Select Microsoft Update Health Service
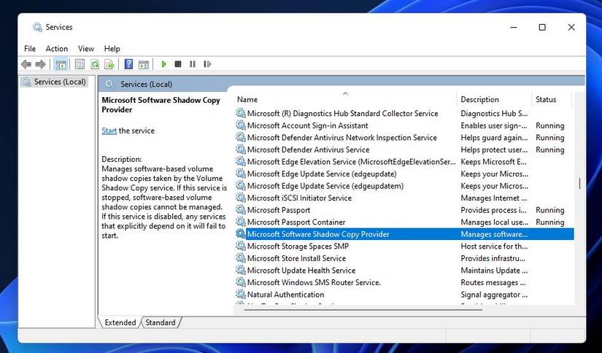 coord(301,271)
